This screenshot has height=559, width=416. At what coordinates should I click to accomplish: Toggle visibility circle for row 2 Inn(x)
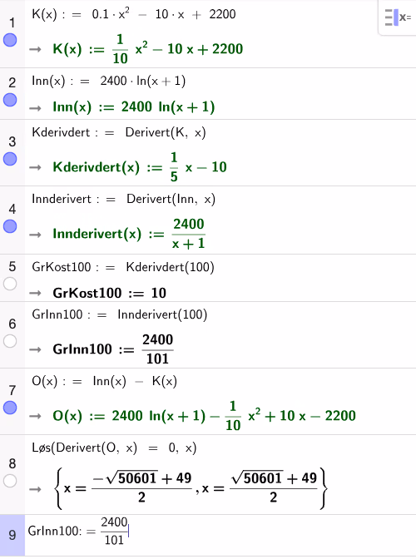(10, 100)
